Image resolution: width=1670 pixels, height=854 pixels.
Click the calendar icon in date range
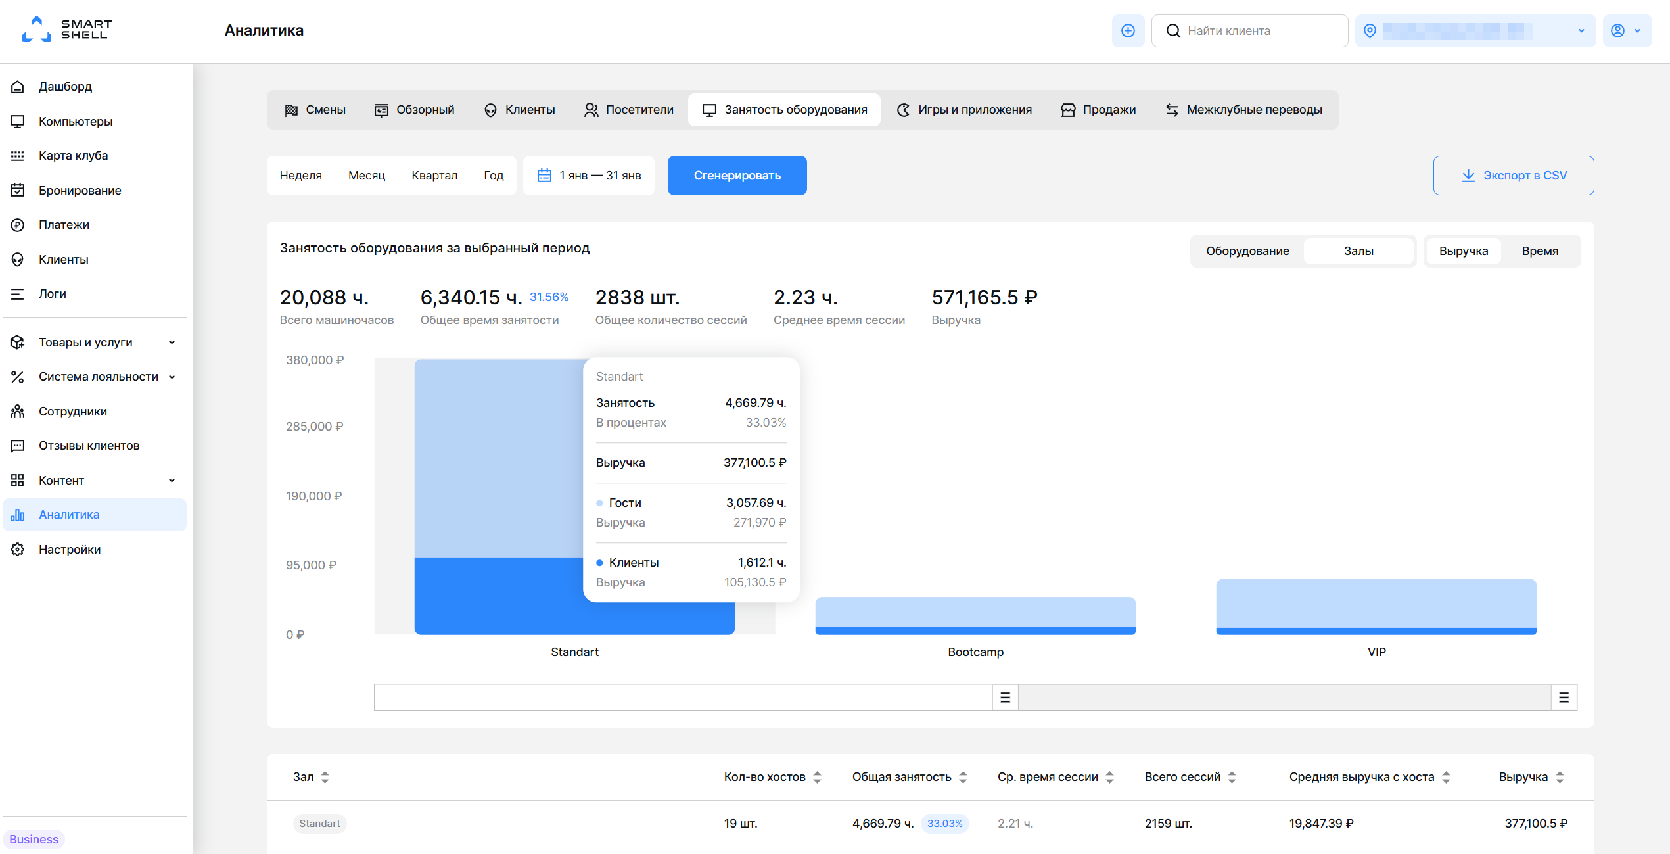544,176
